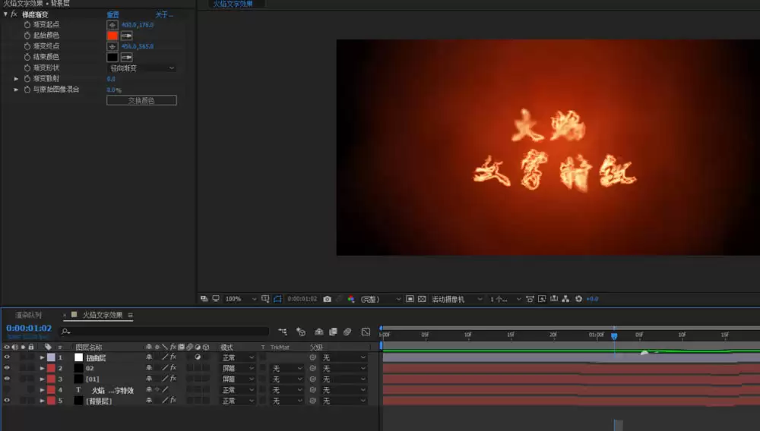This screenshot has height=431, width=760.
Task: Click the always preview this view icon
Action: coord(204,299)
